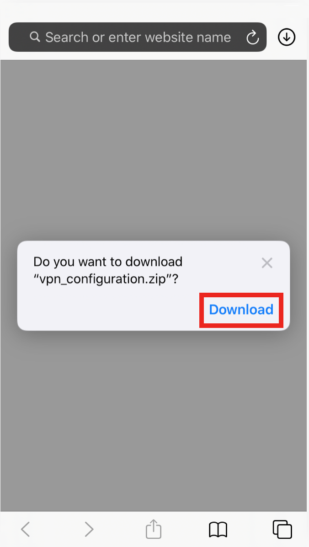Screen dimensions: 309x547
Task: Open the Share sheet icon
Action: (x=154, y=529)
